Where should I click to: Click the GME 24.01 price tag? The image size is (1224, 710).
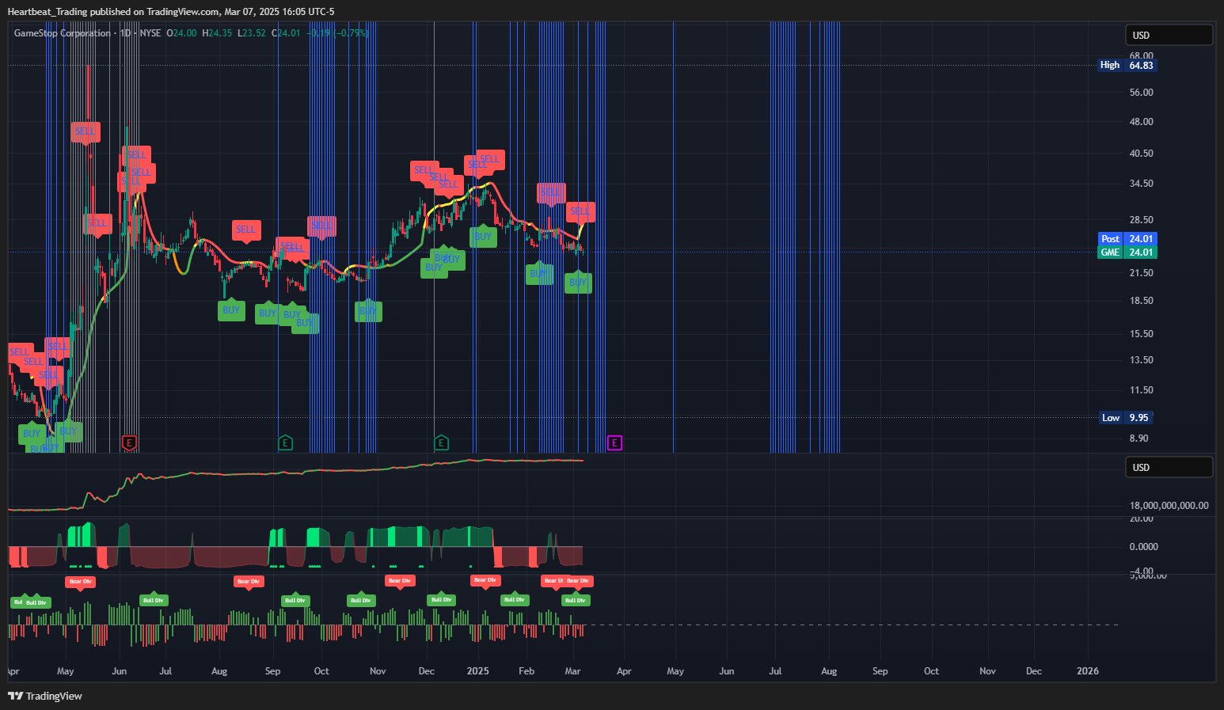(1127, 252)
